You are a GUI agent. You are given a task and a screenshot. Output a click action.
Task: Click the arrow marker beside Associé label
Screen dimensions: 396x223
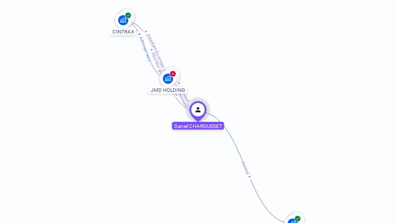pyautogui.click(x=250, y=177)
